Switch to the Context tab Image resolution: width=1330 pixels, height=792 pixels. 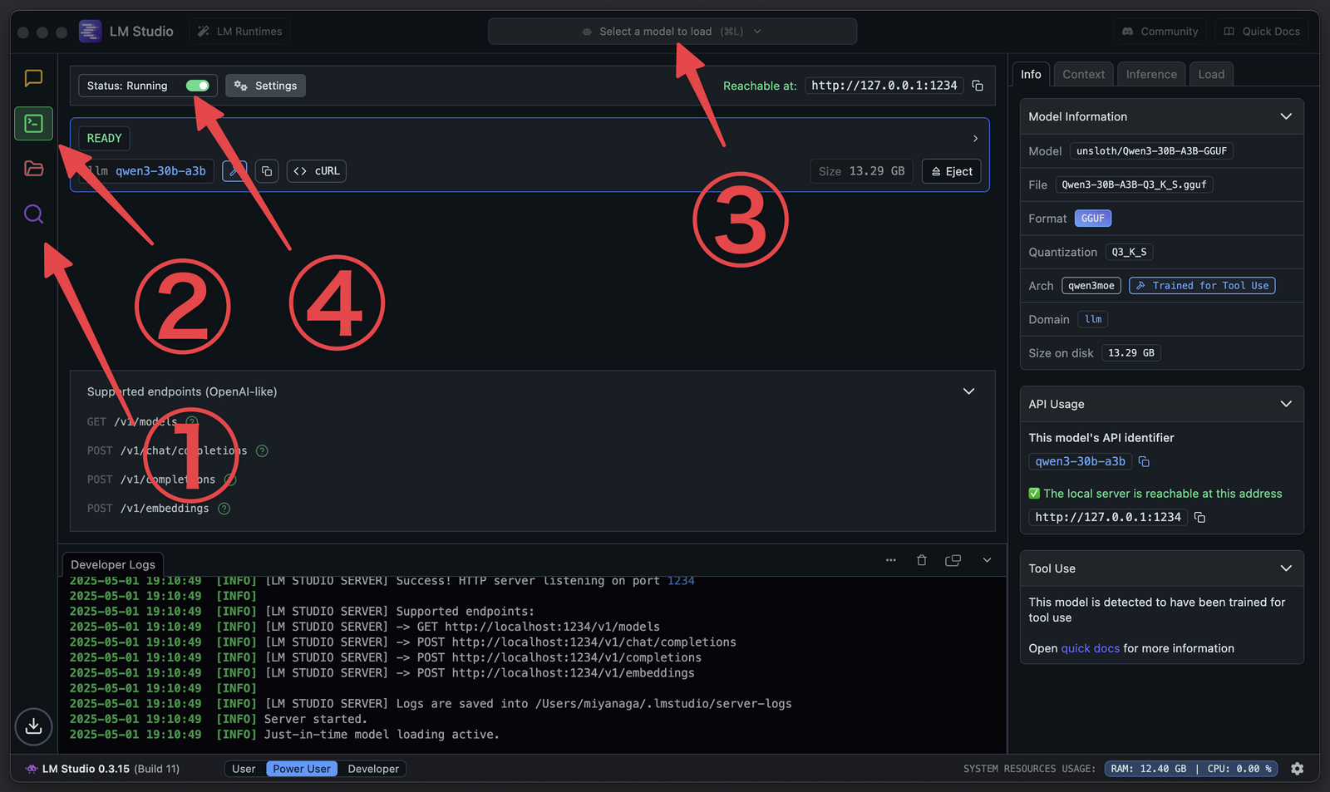point(1083,74)
